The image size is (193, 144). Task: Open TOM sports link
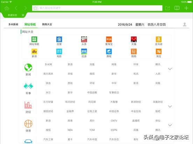coord(92,130)
